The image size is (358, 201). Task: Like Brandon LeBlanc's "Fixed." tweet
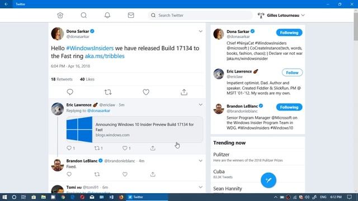[x=125, y=174]
